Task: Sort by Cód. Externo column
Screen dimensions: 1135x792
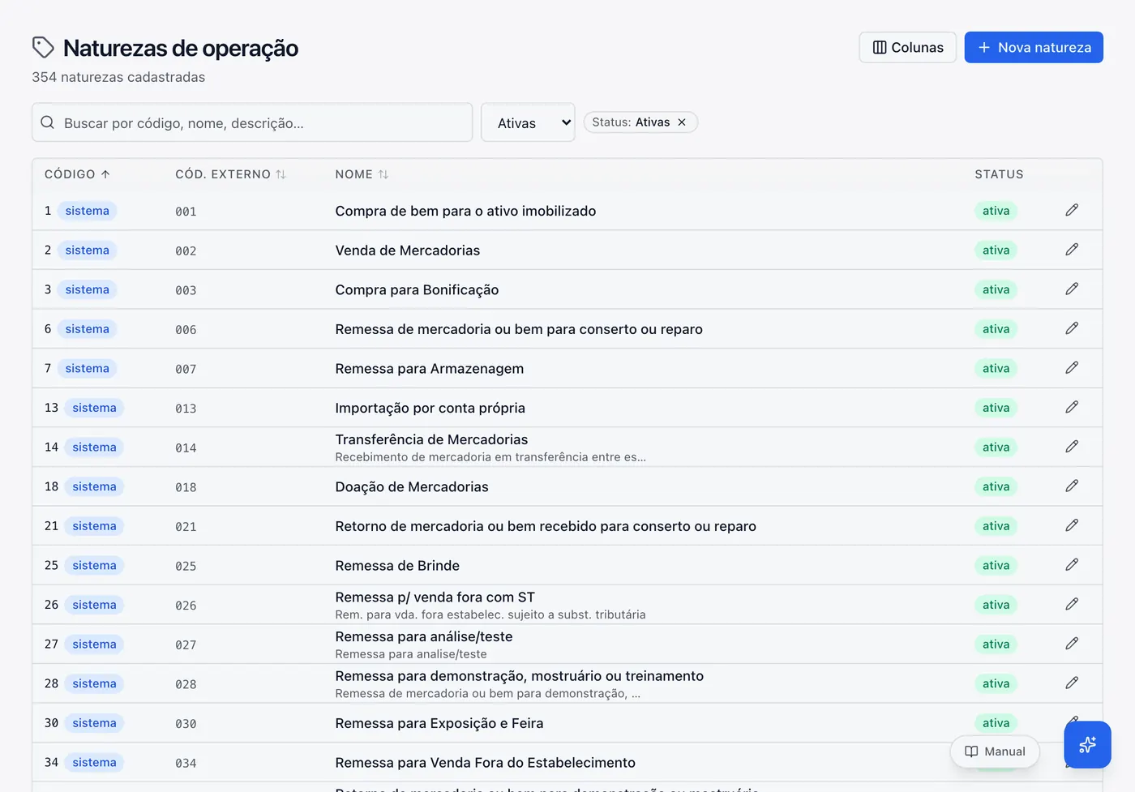Action: point(231,174)
